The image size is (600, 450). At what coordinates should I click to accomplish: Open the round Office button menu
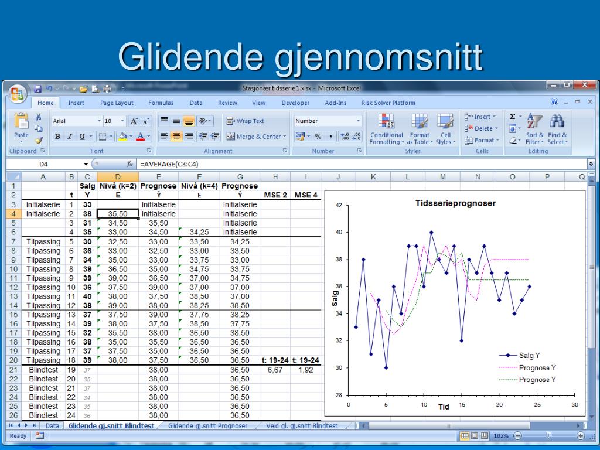17,94
